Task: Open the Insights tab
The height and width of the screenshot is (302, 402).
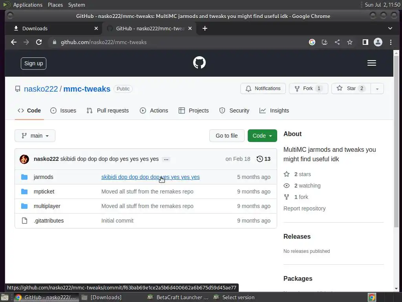Action: click(x=274, y=110)
